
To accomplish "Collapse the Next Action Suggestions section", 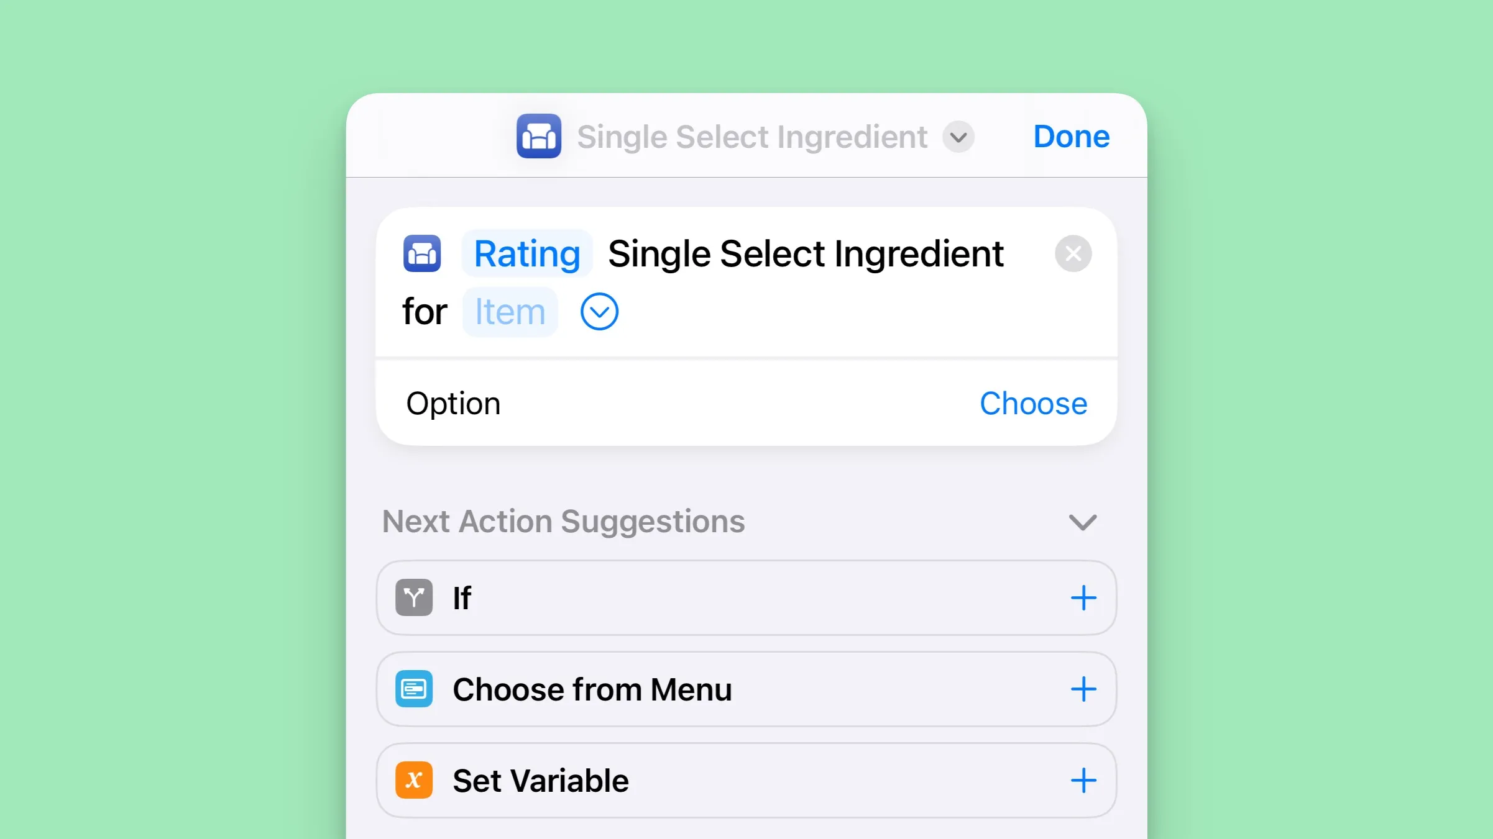I will click(1082, 522).
